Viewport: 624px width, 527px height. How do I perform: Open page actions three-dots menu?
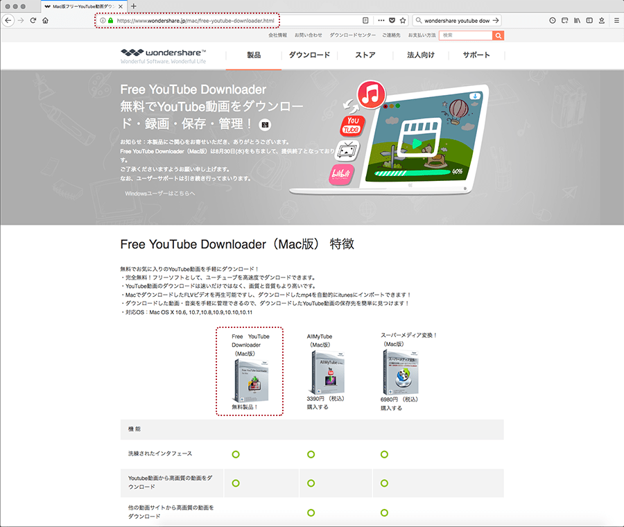click(381, 20)
